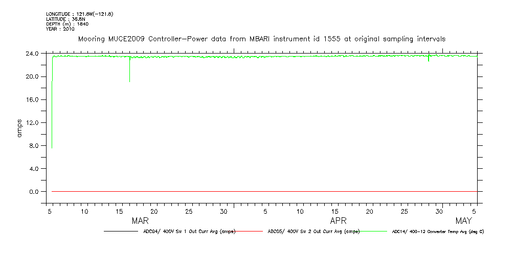The height and width of the screenshot is (257, 516).
Task: Click the 8.0 y-axis tick label
Action: tap(33, 145)
